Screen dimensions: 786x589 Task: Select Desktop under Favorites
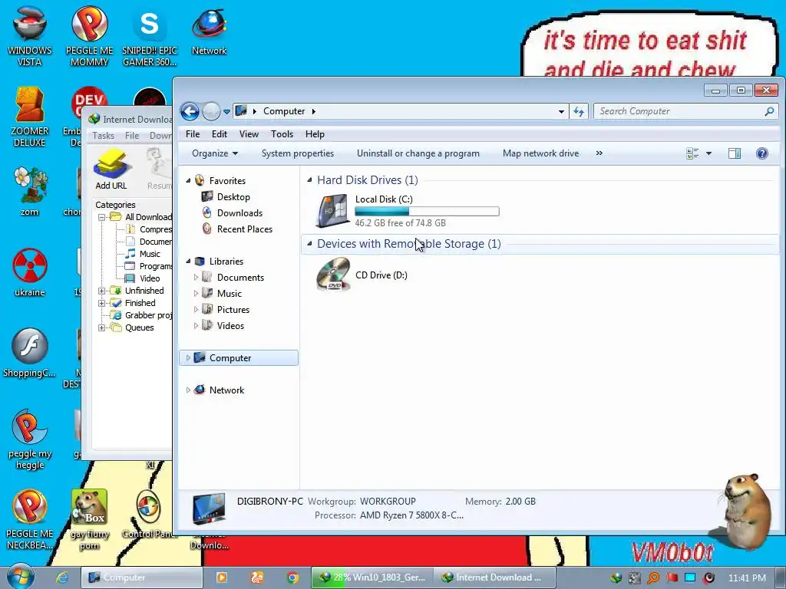233,197
